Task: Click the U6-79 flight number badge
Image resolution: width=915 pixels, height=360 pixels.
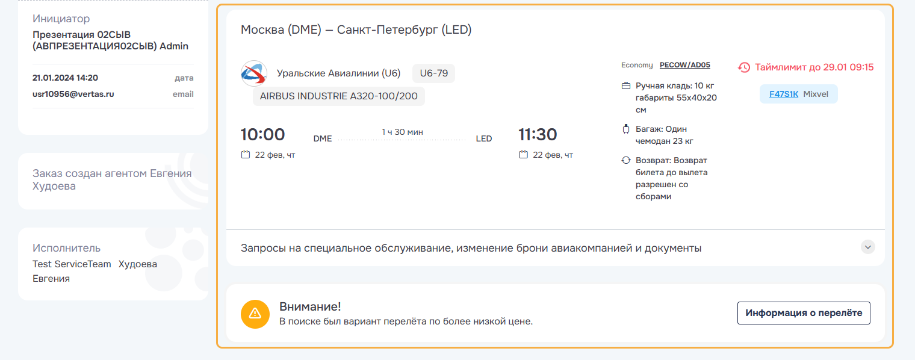Action: click(433, 73)
